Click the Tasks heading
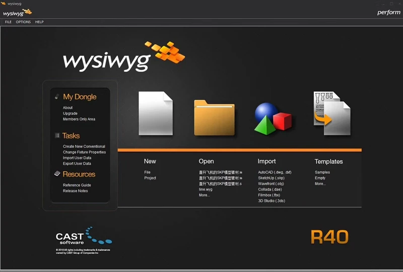Screen dimensions: 403x272 click(71, 135)
